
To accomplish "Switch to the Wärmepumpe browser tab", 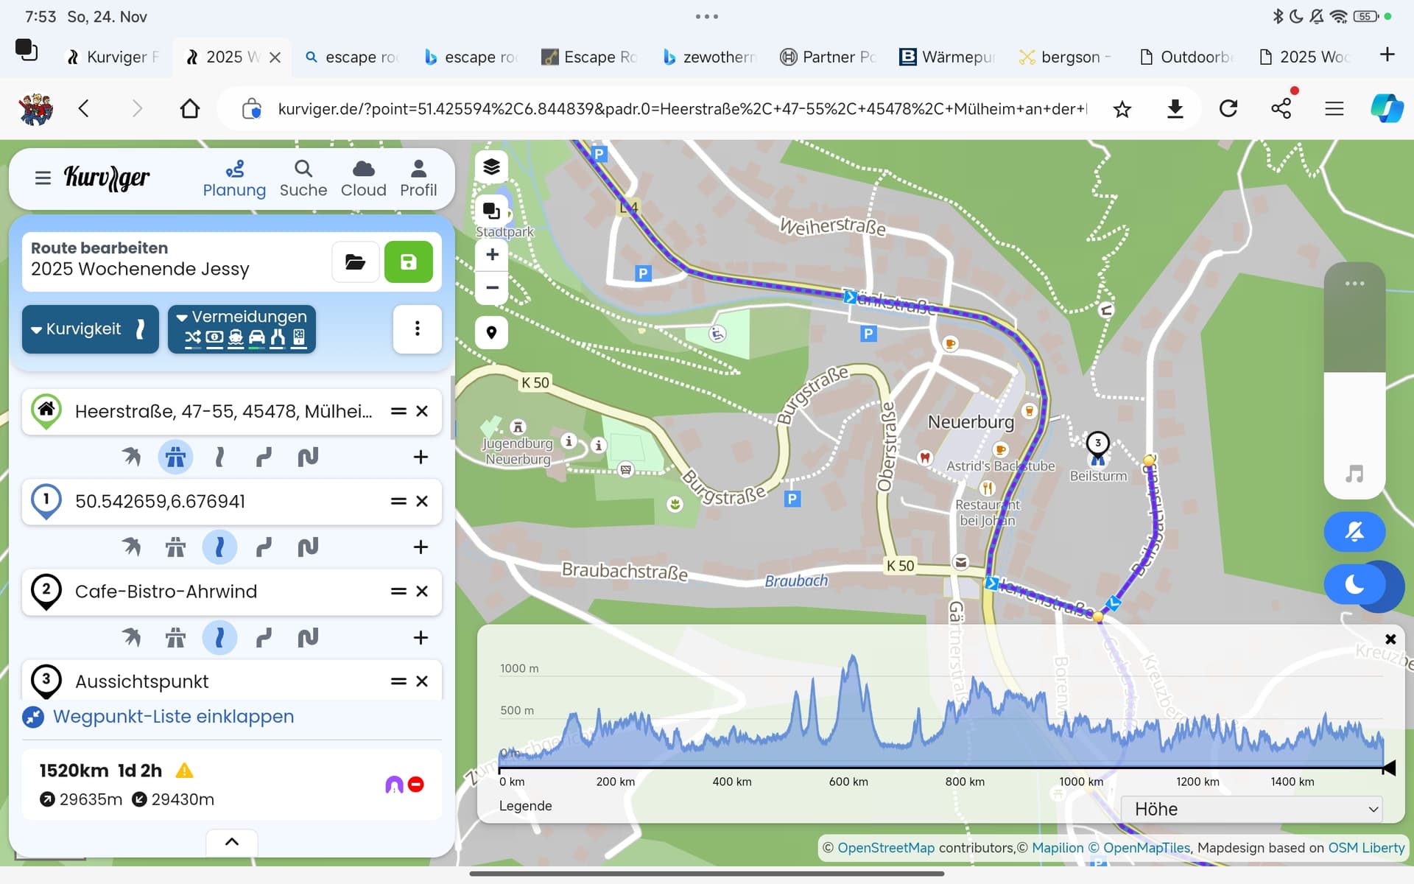I will point(948,57).
